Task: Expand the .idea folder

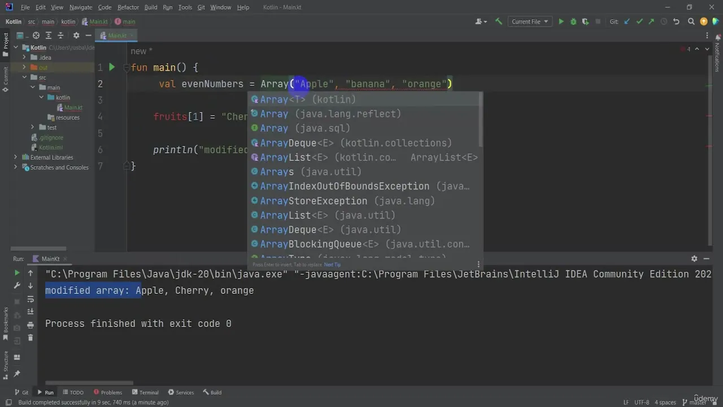Action: pyautogui.click(x=24, y=58)
